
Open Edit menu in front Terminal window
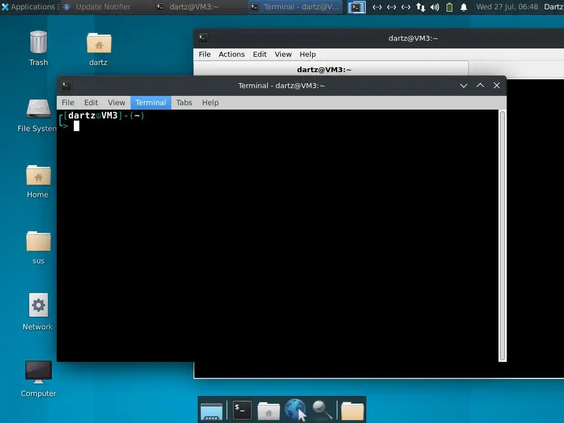[x=91, y=102]
